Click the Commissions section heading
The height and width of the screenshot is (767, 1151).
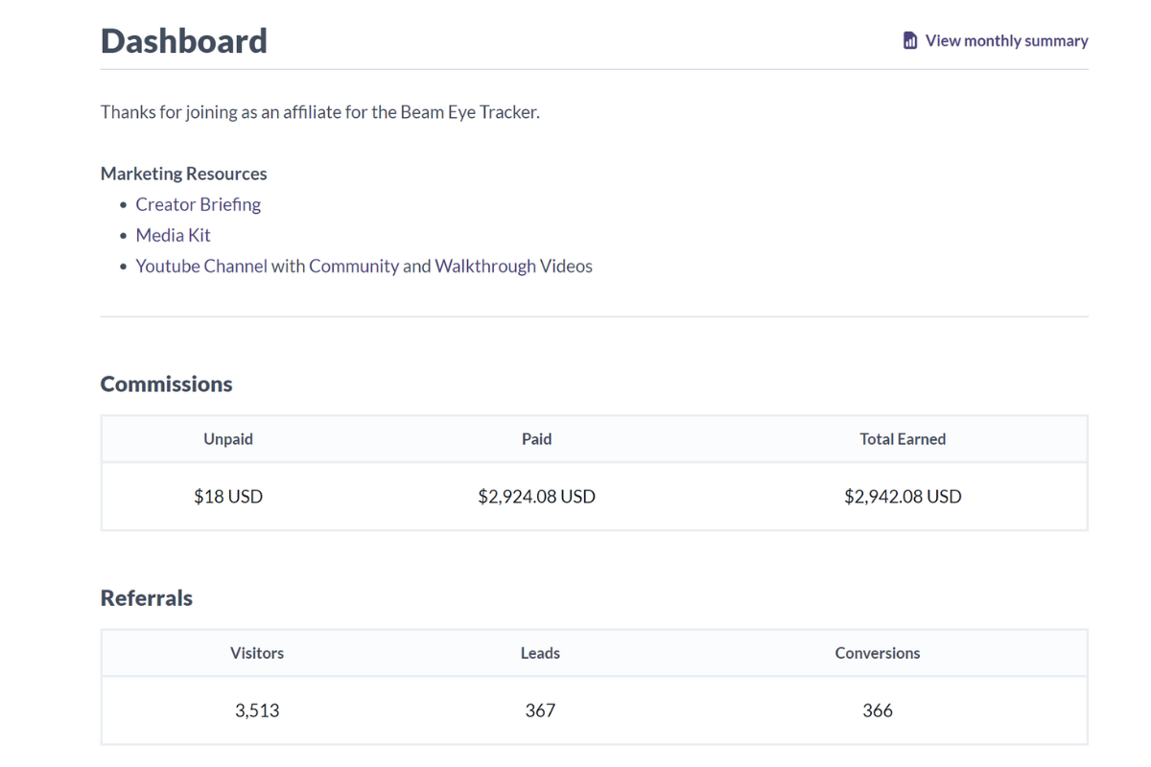click(x=167, y=383)
